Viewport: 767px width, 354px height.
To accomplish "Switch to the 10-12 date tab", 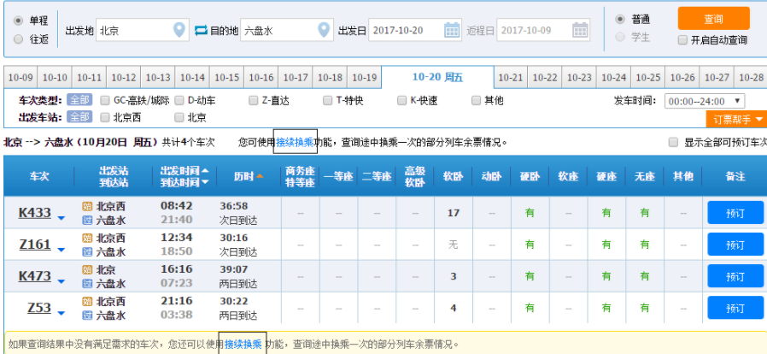I will click(124, 77).
